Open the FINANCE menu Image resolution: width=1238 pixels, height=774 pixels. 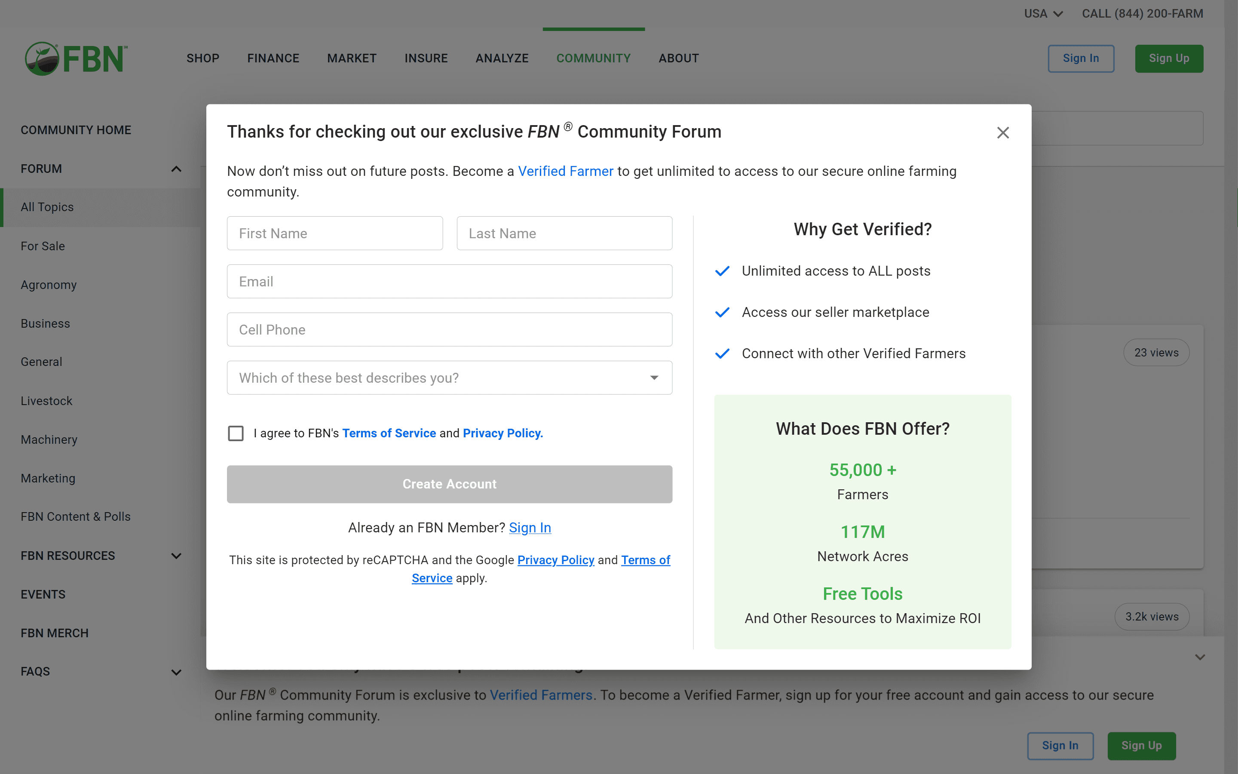[273, 58]
